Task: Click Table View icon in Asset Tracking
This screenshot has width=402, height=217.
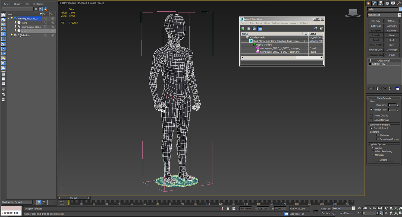Action: coord(260,29)
